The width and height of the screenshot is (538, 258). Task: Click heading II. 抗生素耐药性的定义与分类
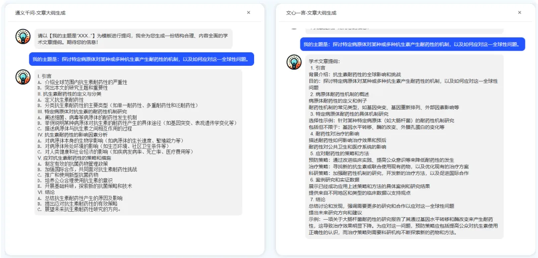(70, 94)
